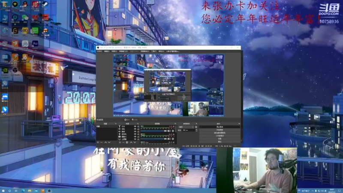The image size is (343, 193).
Task: Open 文件(F) menu in OBS
Action: pyautogui.click(x=99, y=51)
